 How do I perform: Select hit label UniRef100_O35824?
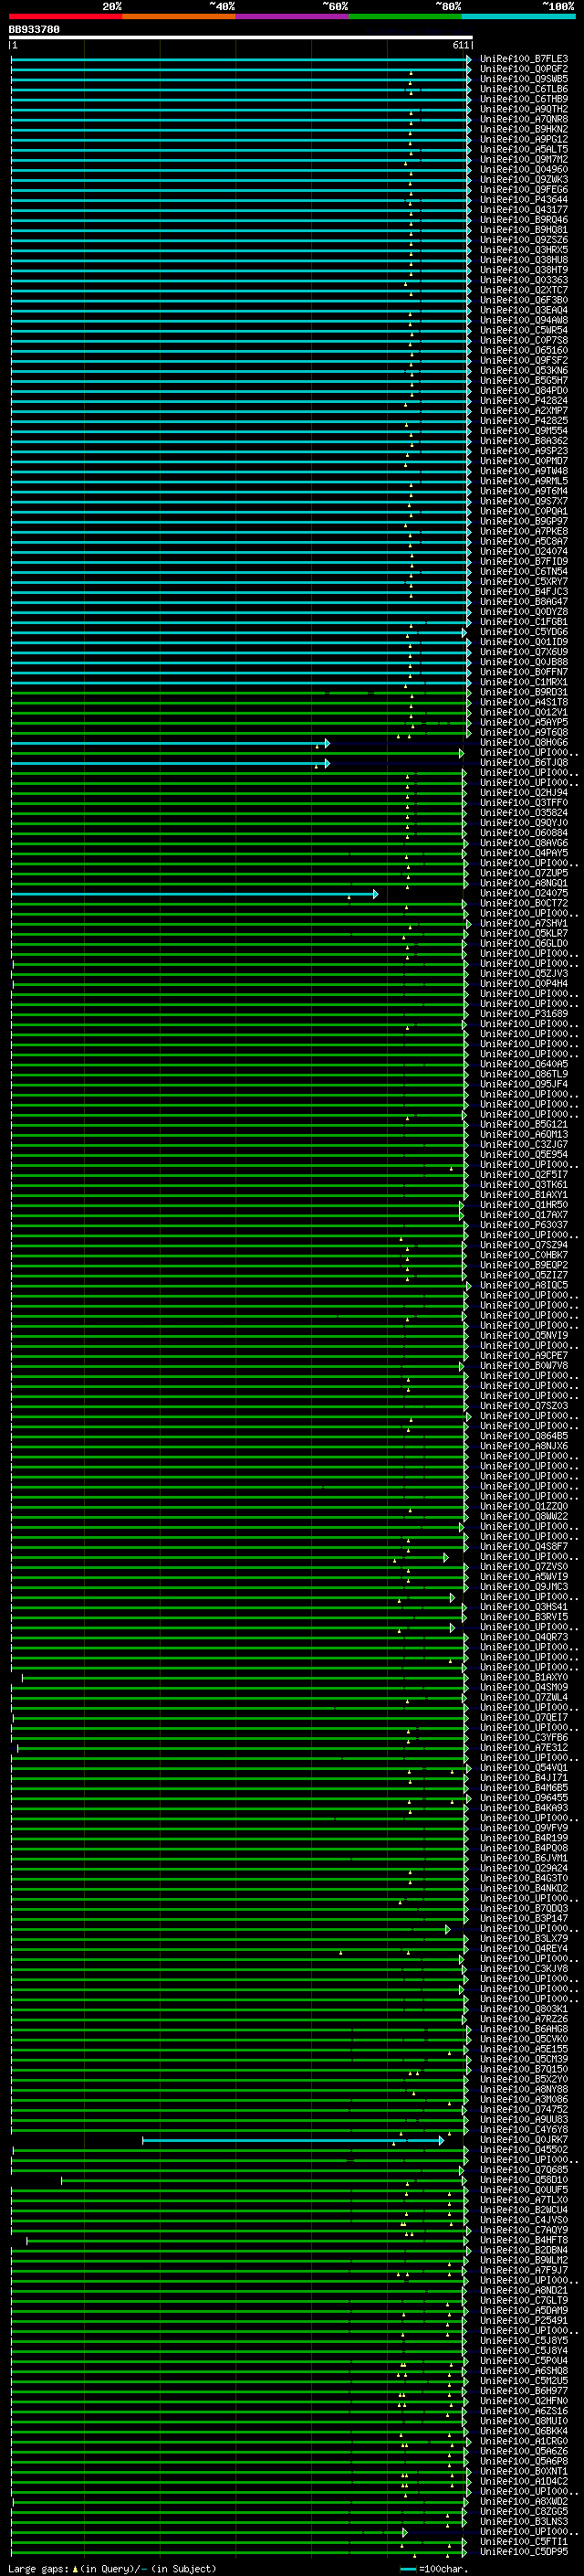click(524, 813)
